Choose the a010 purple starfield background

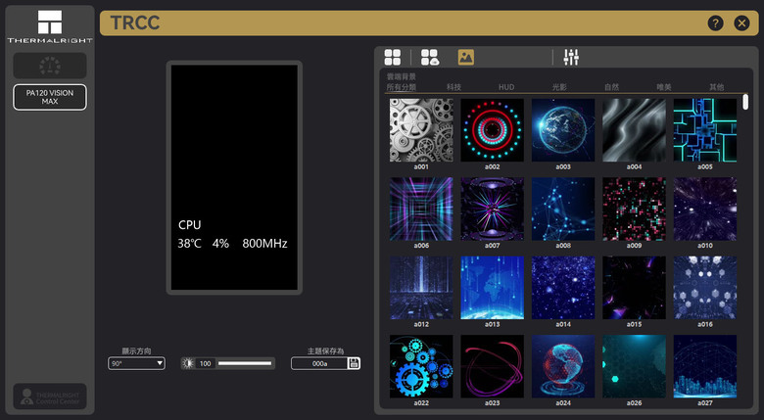[705, 210]
